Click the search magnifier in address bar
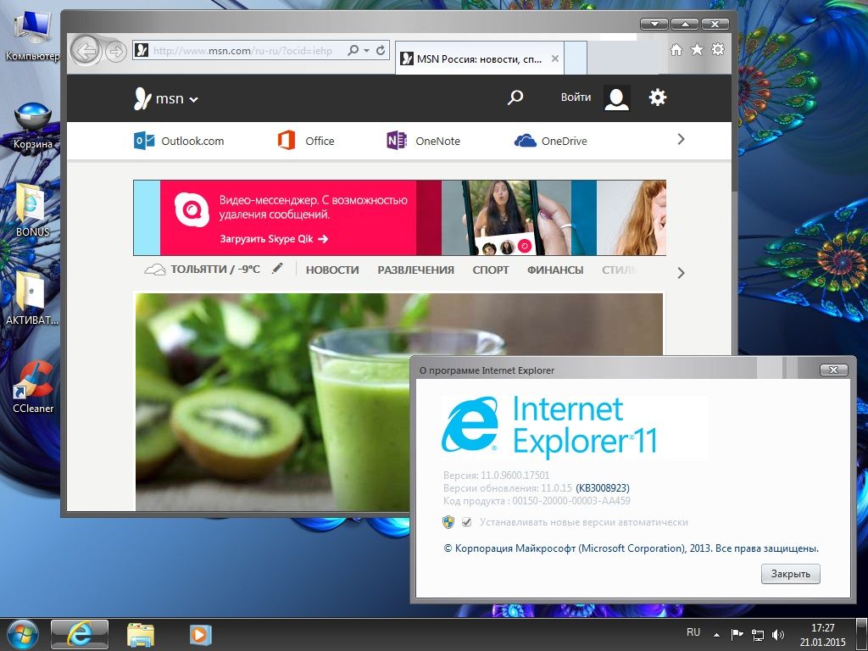Viewport: 868px width, 651px height. (x=353, y=50)
